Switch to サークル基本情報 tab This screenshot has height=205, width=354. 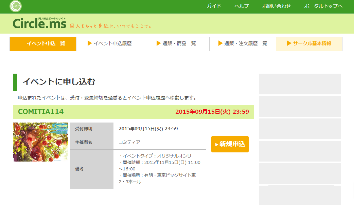tap(309, 44)
